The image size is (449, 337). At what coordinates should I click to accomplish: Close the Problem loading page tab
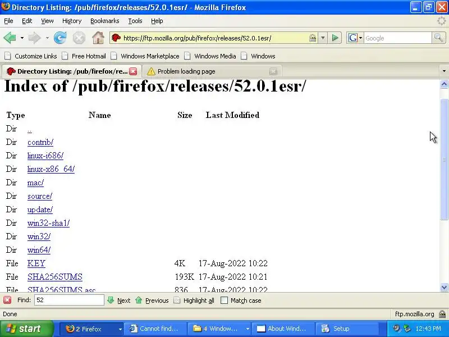273,71
